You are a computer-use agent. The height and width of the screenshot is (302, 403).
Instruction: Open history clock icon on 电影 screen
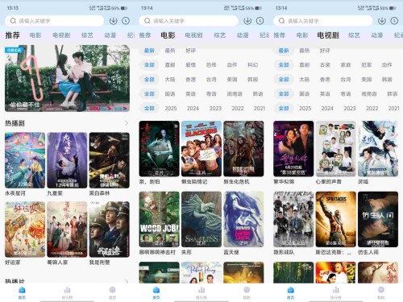[x=260, y=21]
